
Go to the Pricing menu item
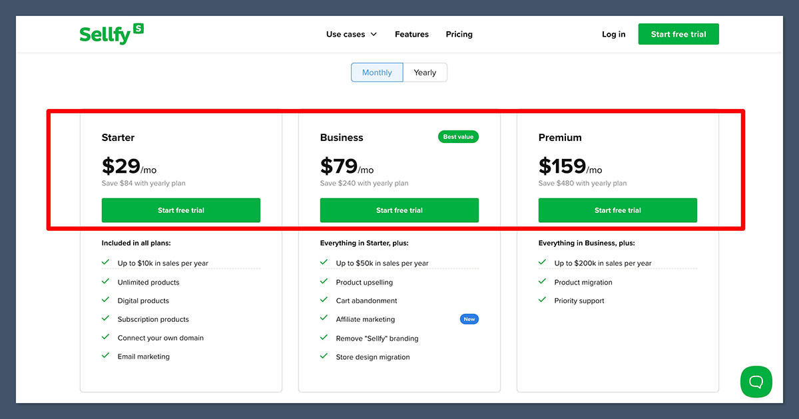point(459,34)
